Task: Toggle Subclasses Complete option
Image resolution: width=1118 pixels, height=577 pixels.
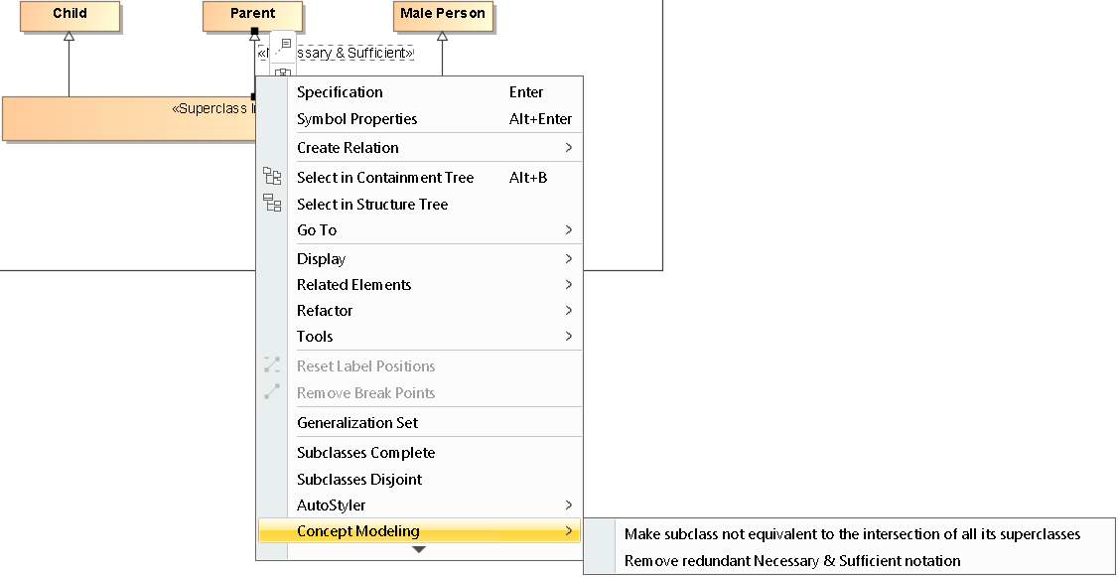Action: [365, 452]
